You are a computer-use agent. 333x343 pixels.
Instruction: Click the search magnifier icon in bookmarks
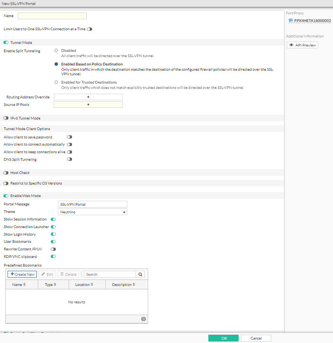(141, 274)
